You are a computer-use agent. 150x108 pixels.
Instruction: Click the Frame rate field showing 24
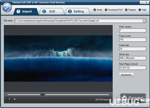pyautogui.click(x=133, y=49)
